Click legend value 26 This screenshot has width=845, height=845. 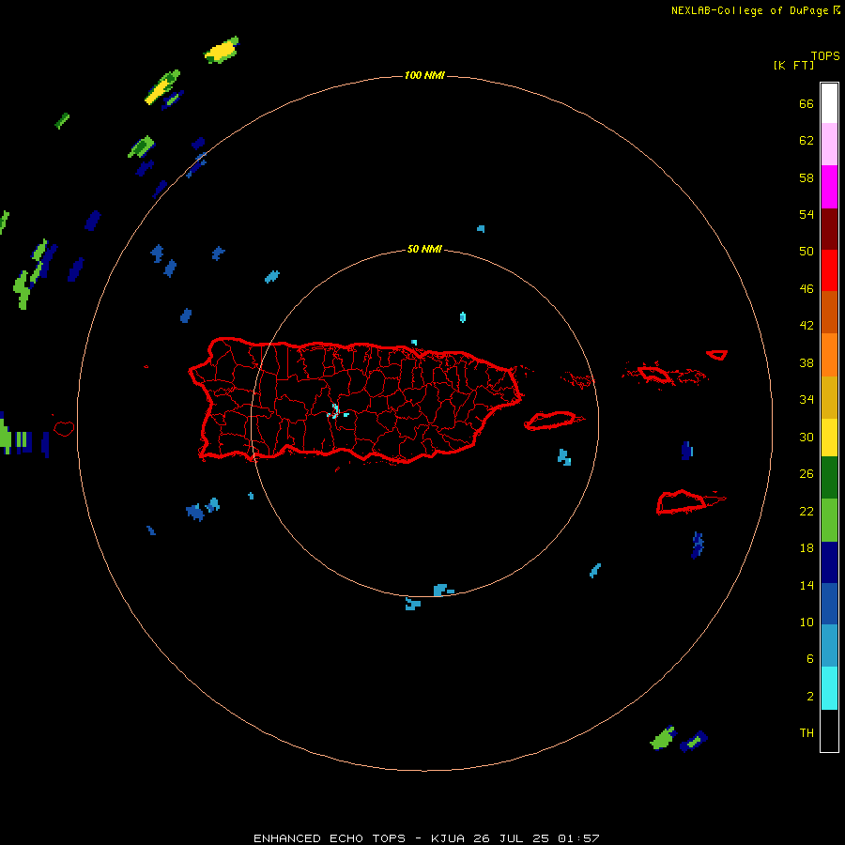tap(807, 474)
